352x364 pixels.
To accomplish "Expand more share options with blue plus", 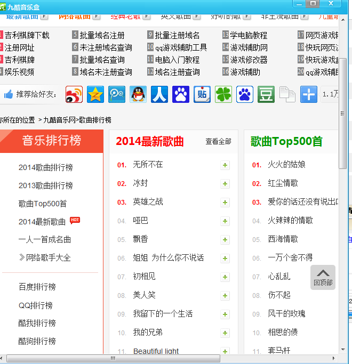I will point(309,94).
